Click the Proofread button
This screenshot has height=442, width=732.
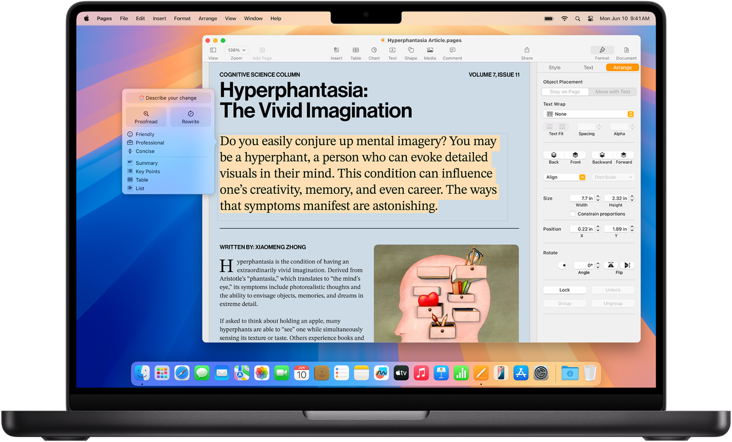(x=146, y=117)
